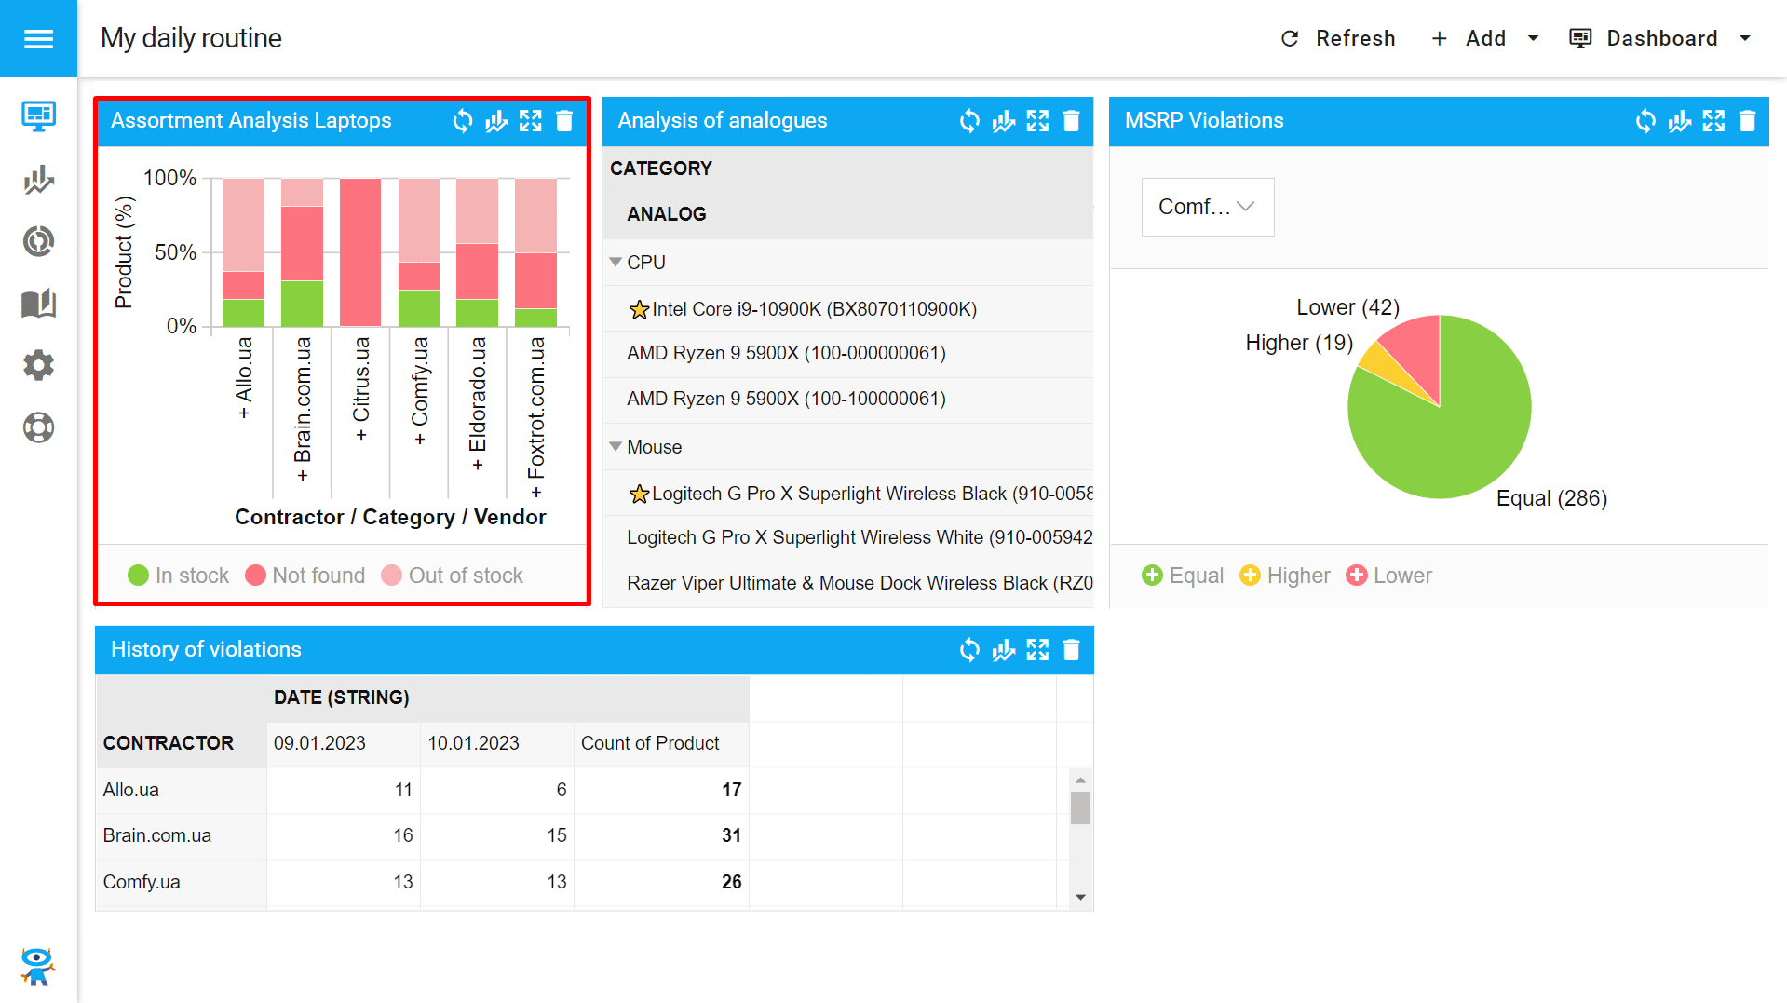
Task: Delete the MSRP Violations widget
Action: tap(1747, 121)
